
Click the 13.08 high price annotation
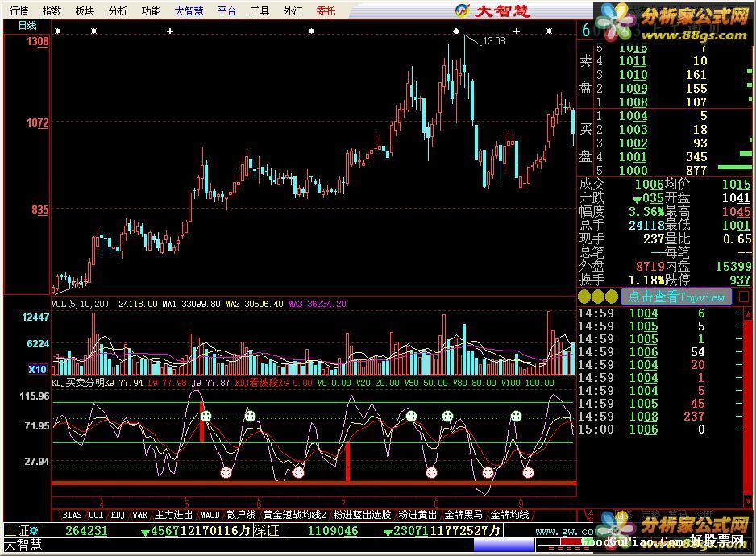(494, 41)
